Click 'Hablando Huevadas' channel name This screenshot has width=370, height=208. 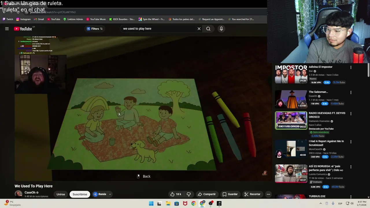tap(319, 121)
